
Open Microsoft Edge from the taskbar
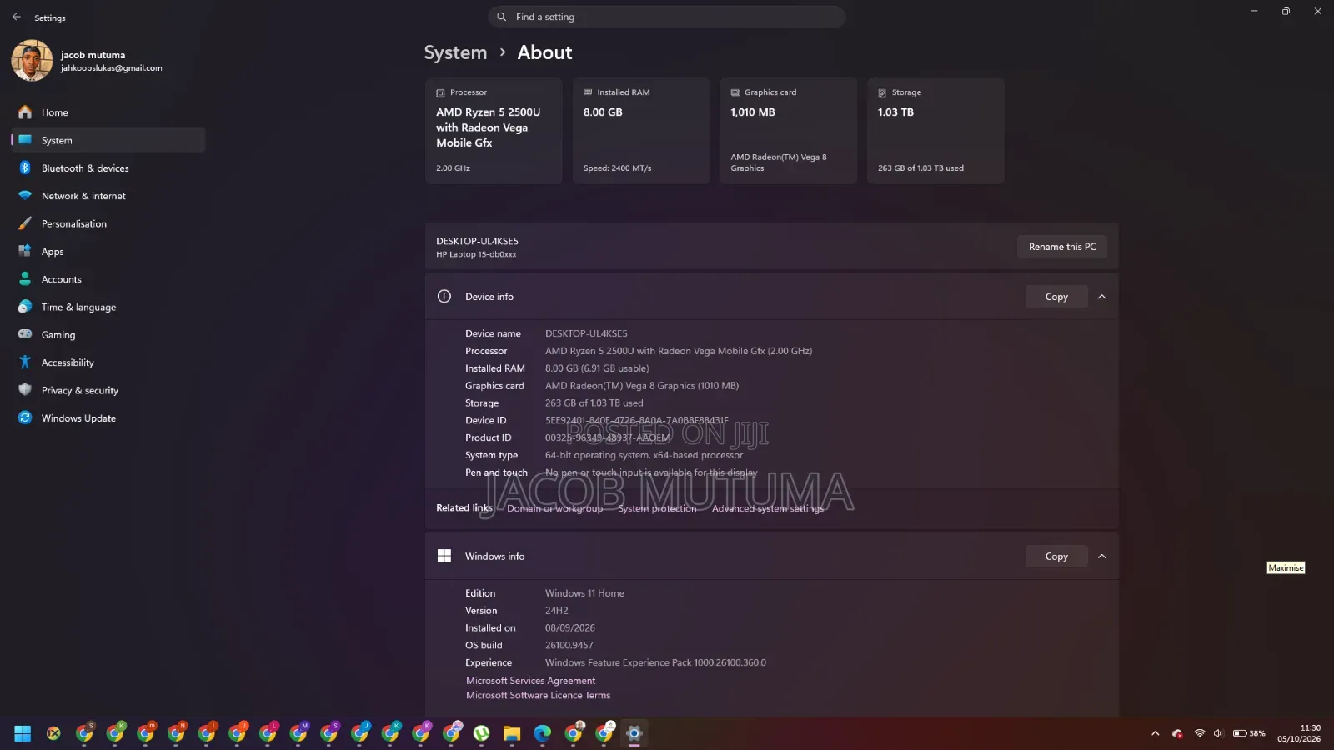[543, 733]
